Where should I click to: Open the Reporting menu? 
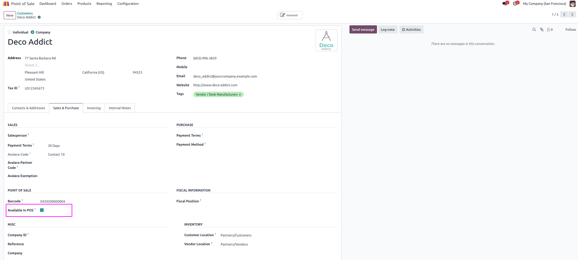[x=104, y=4]
